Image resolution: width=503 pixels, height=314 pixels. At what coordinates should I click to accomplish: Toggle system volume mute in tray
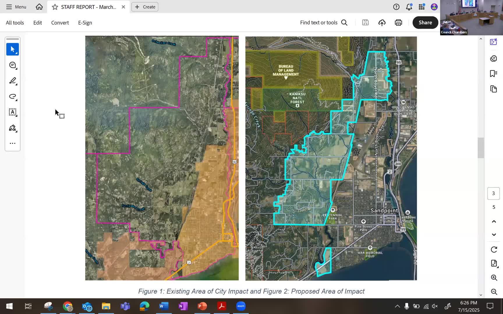tap(435, 306)
